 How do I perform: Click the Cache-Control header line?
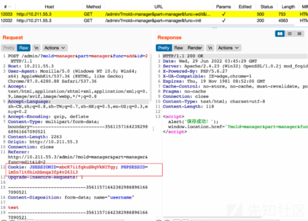coord(235,86)
